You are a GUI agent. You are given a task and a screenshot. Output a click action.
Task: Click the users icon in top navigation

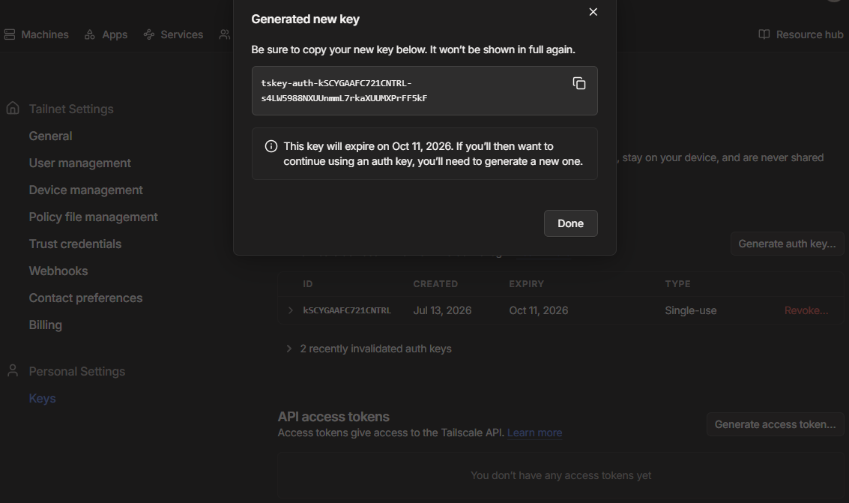pos(224,34)
